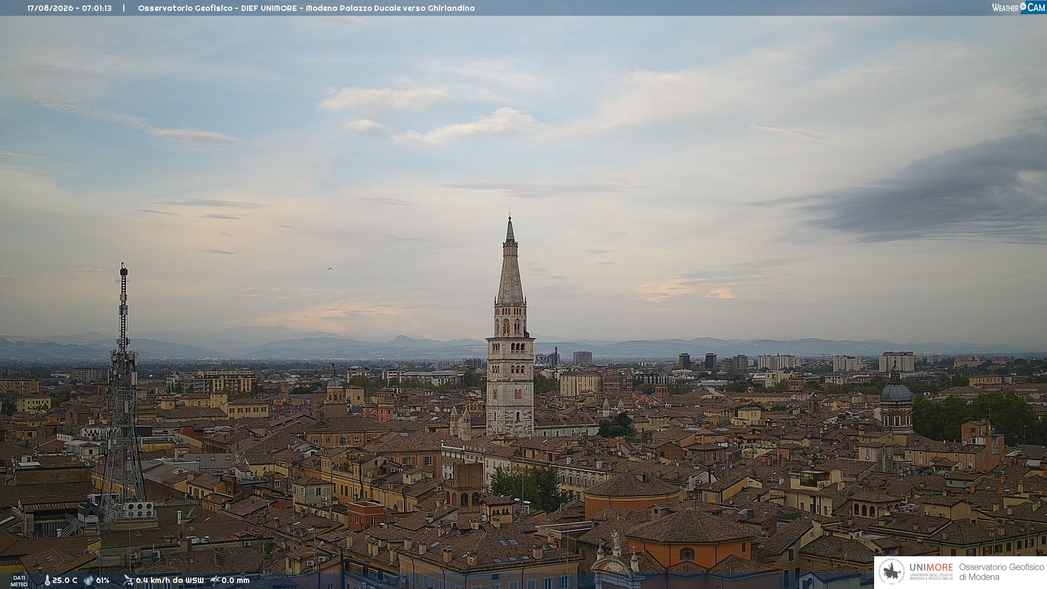Click the 17/08/2026 date timestamp
The height and width of the screenshot is (589, 1047).
(x=50, y=8)
